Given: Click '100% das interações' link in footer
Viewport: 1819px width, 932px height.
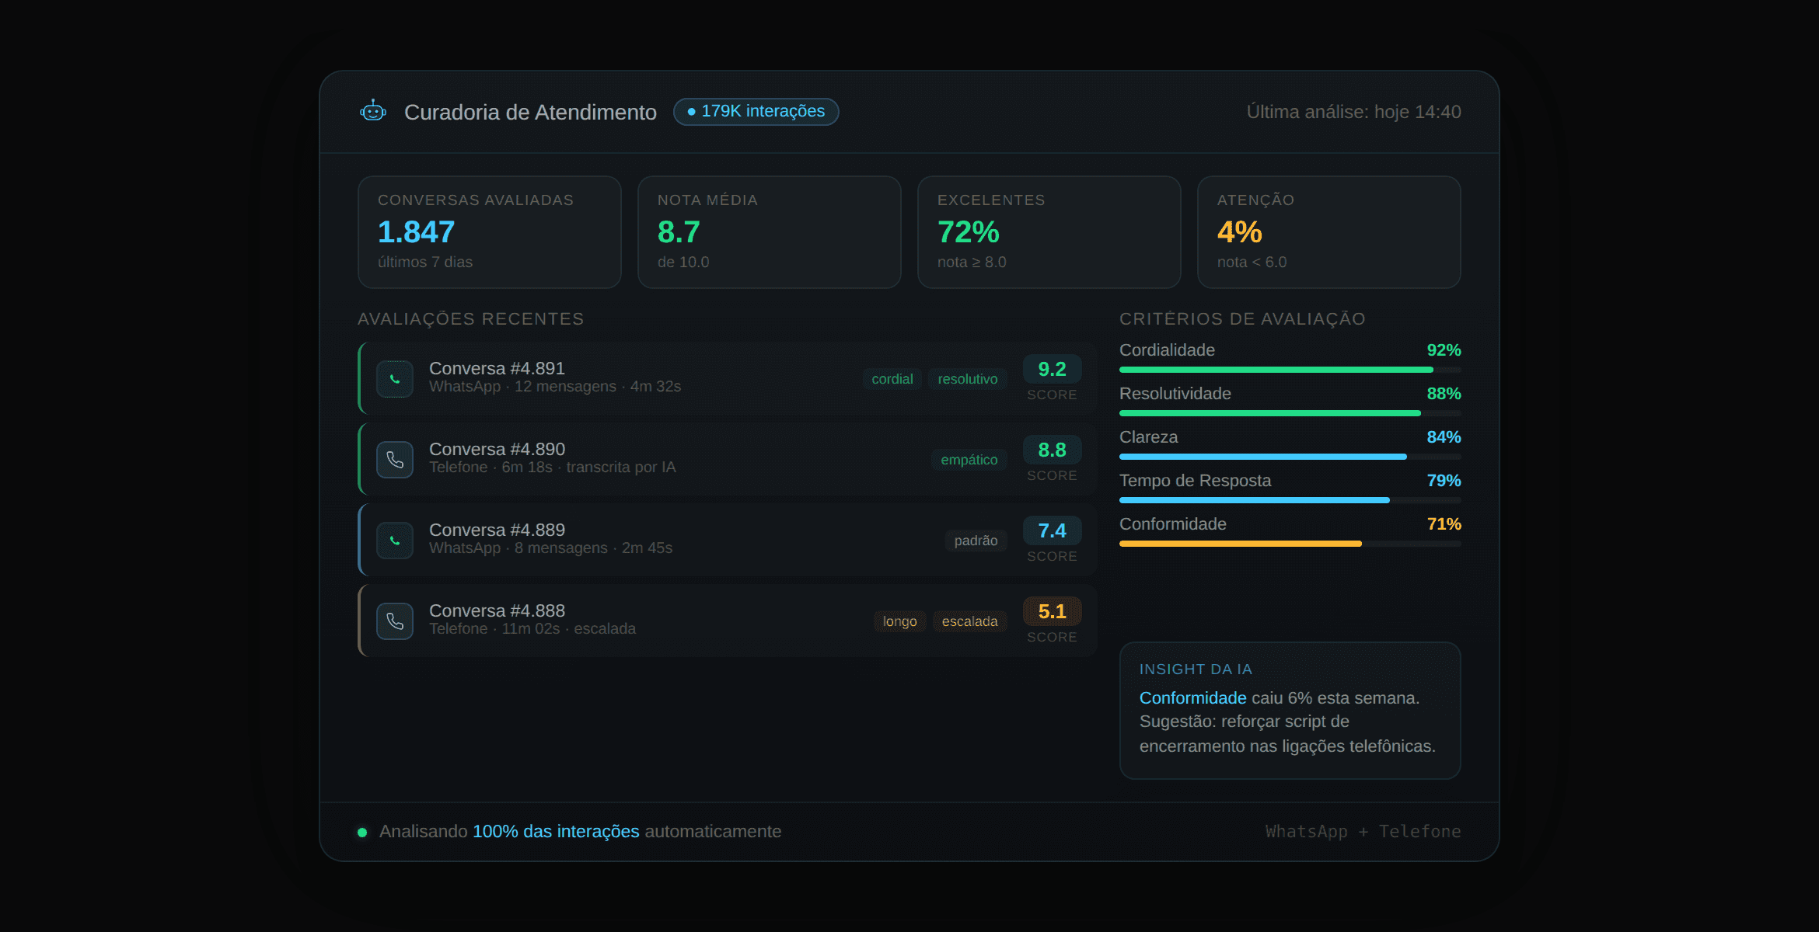Looking at the screenshot, I should coord(556,831).
